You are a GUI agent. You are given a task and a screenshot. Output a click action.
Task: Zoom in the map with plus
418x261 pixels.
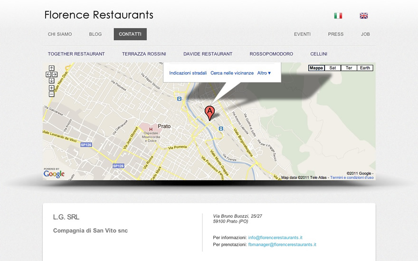[51, 88]
